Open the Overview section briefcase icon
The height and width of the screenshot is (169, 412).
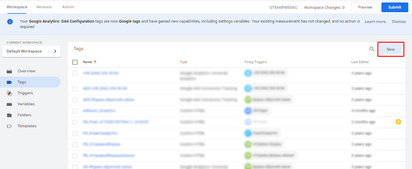pyautogui.click(x=9, y=71)
